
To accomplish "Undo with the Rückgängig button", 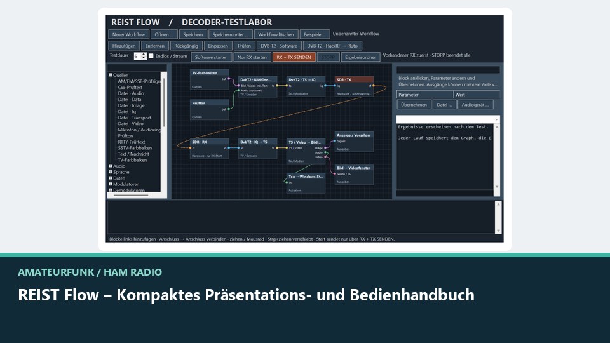I will click(186, 46).
